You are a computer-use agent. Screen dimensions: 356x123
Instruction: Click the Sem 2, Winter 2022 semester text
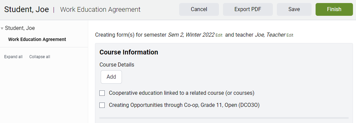click(191, 35)
